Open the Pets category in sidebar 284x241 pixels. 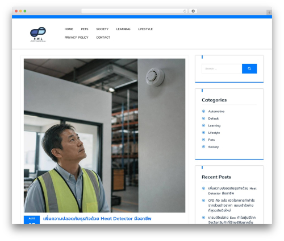211,140
